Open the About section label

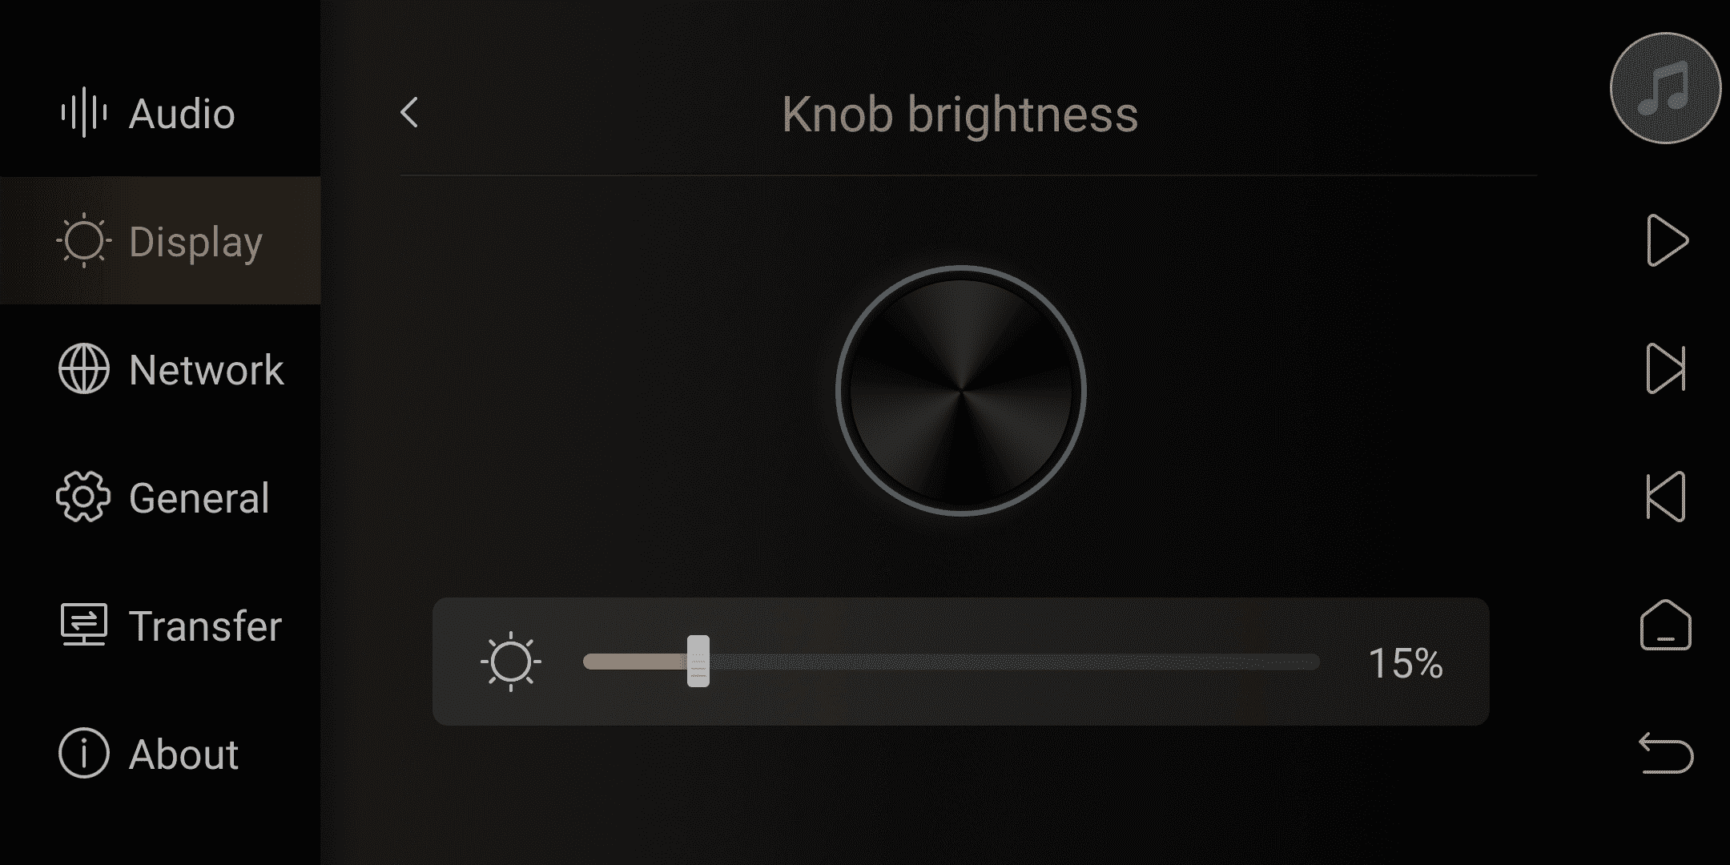click(183, 754)
